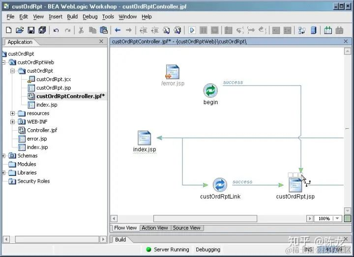Collapse the custOrdRptWeb project node

(x=4, y=62)
